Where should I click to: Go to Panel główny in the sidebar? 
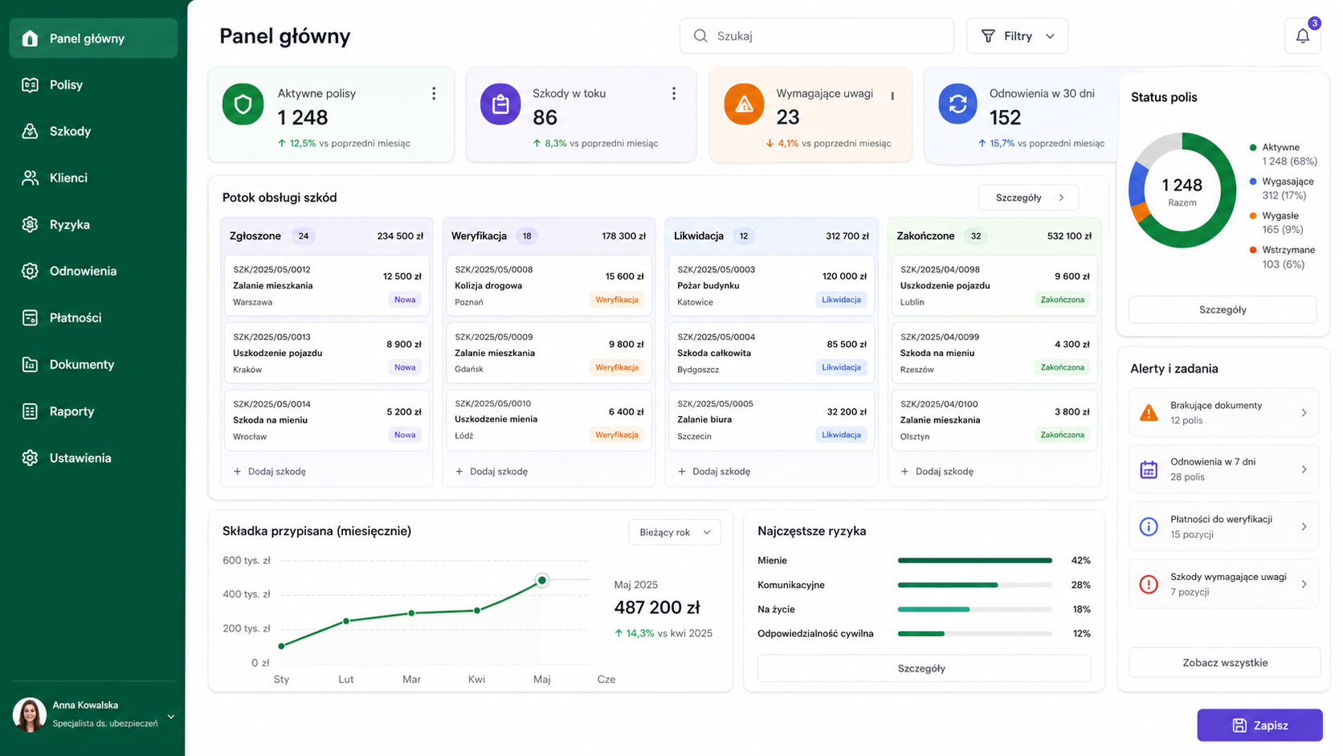coord(93,38)
